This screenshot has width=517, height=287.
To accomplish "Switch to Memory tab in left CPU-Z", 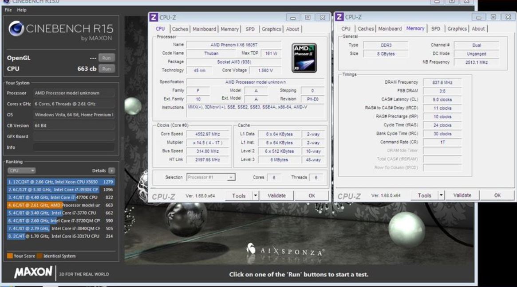I will coord(229,29).
